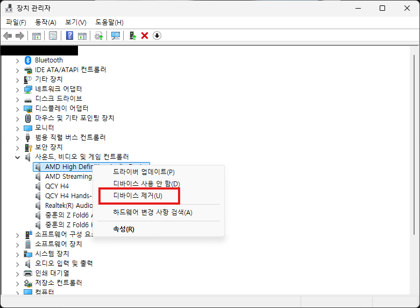420x308 pixels.
Task: Click the 네트워크 어댑터 category icon
Action: 28,89
